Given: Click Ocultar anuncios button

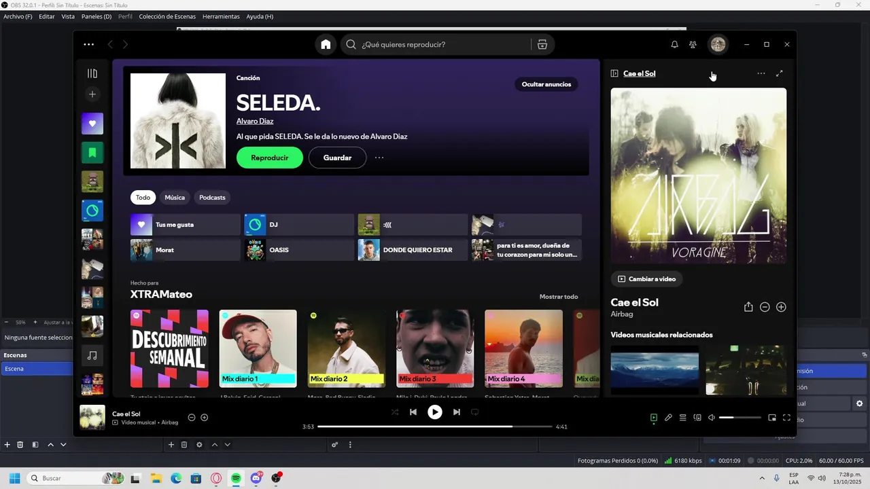Looking at the screenshot, I should (x=546, y=84).
